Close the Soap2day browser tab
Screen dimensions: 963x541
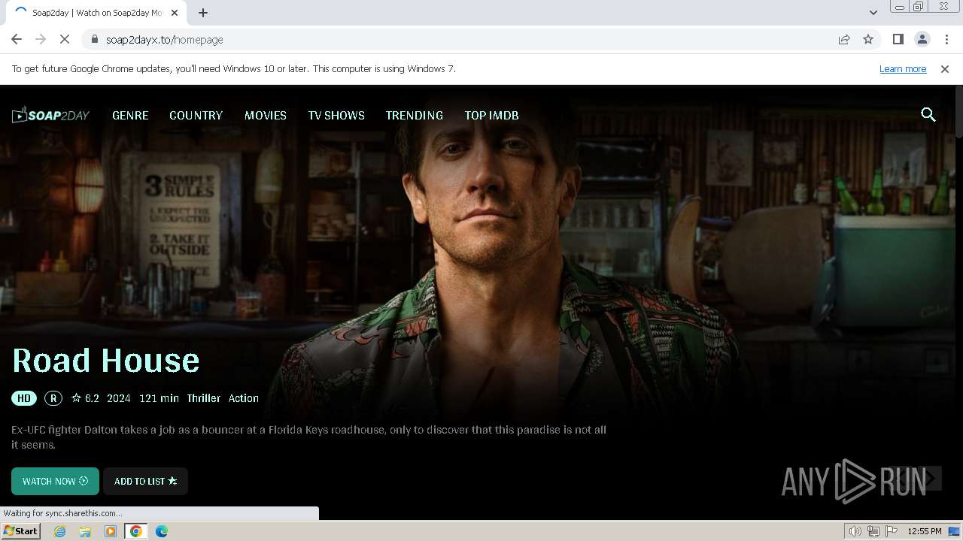pyautogui.click(x=174, y=13)
